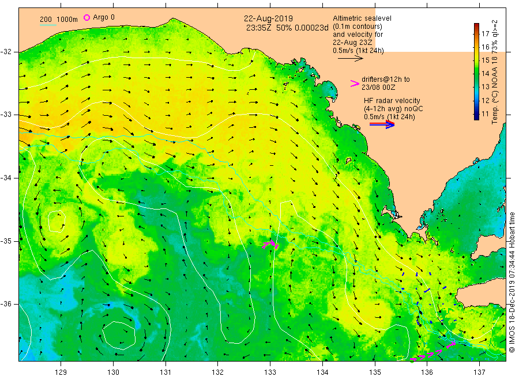
Task: Click the 'HF radar velocity' legend heading
Action: point(392,100)
